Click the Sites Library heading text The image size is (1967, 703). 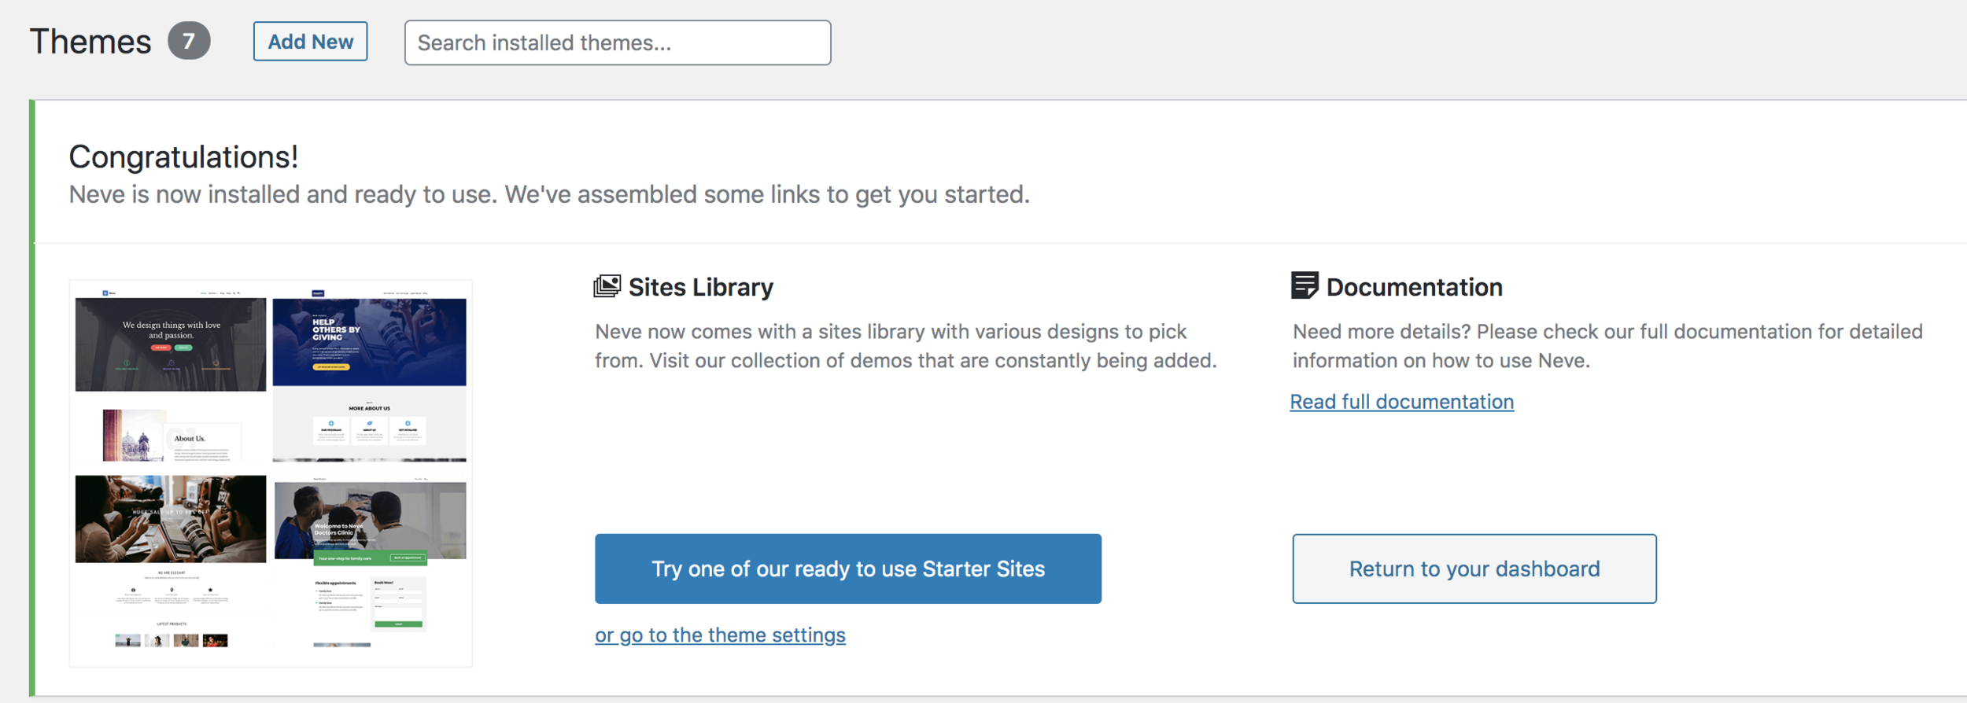coord(700,287)
